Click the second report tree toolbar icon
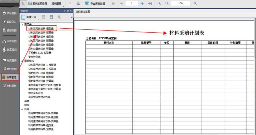256x135 pixels. point(43,17)
